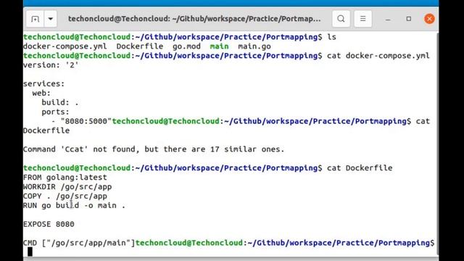Maximize the terminal window
Image resolution: width=464 pixels, height=261 pixels.
click(x=409, y=19)
